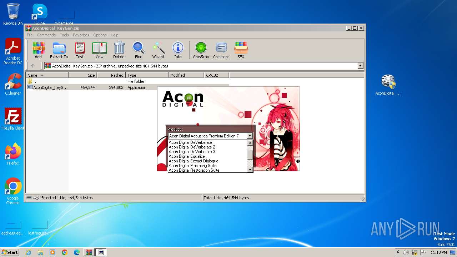Toggle the Product combo box dropdown arrow

coord(250,136)
